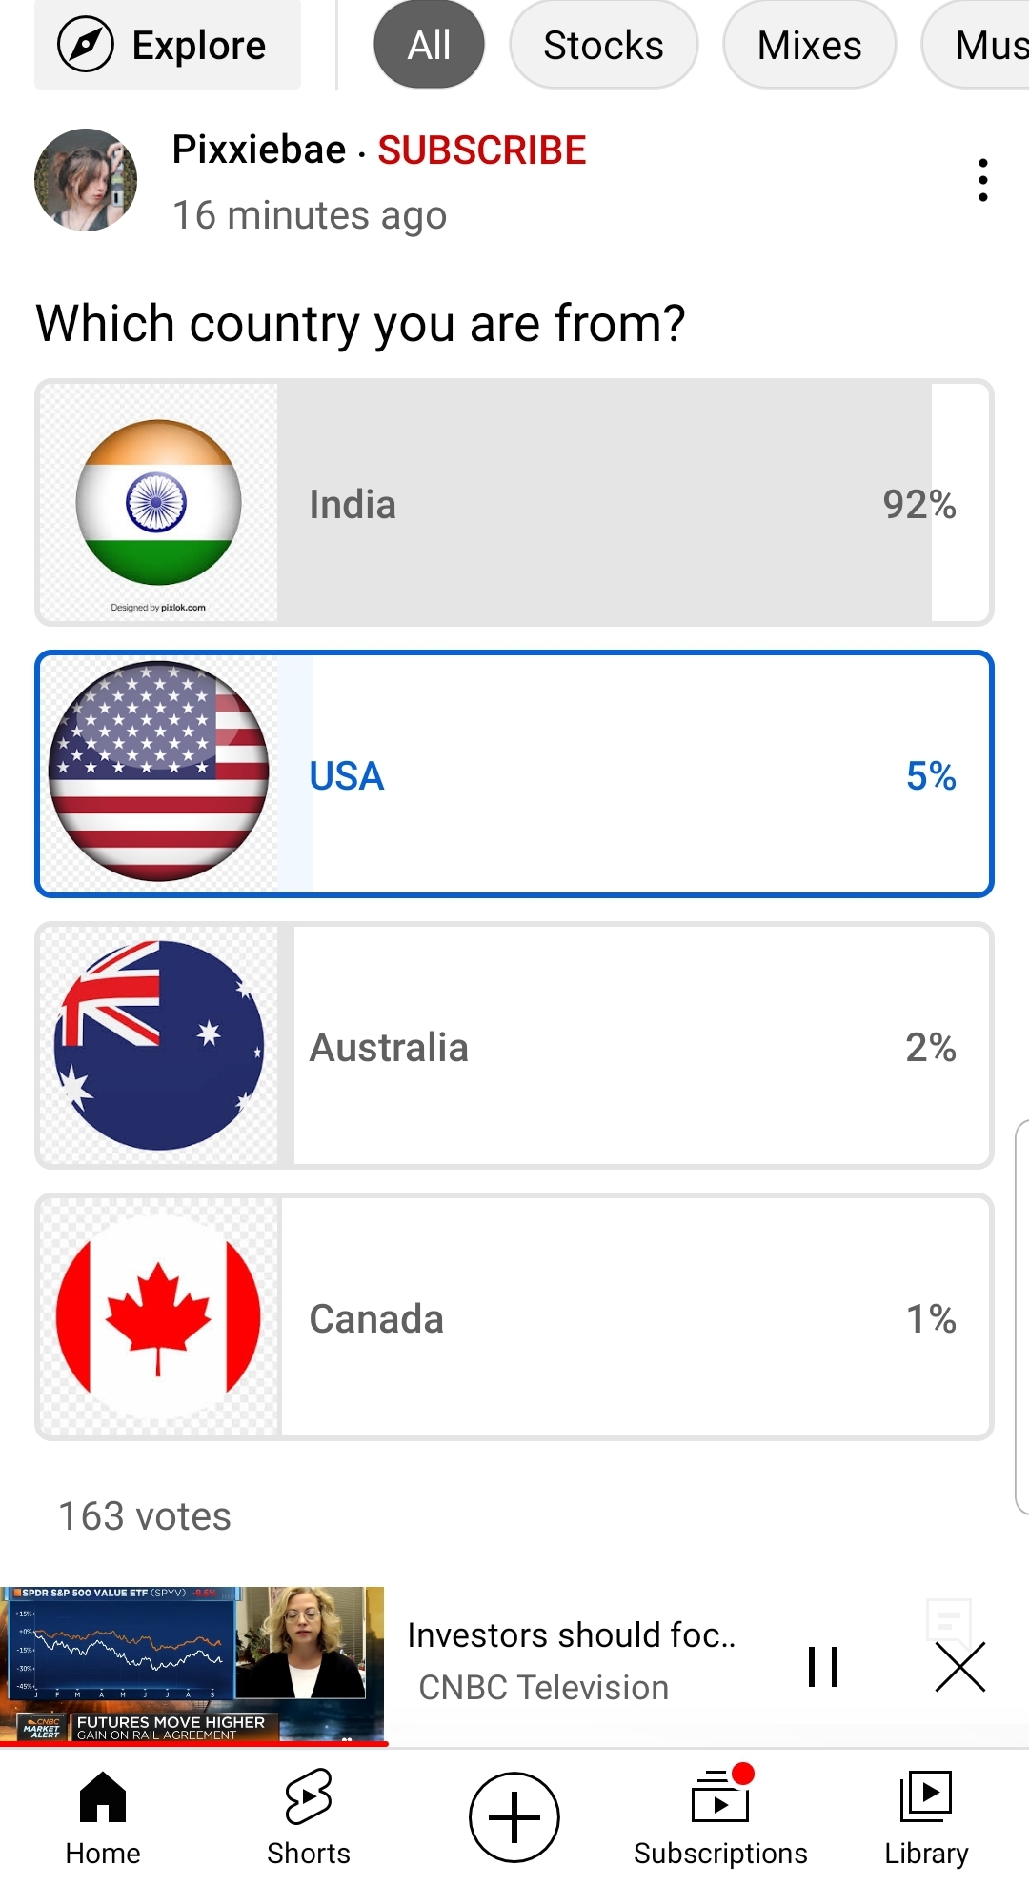Subscribe to Pixxiebae channel
The image size is (1029, 1885).
tap(482, 150)
